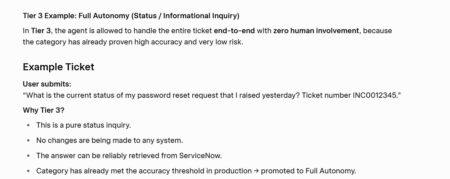Viewport: 450px width, 179px height.
Task: Click the bullet dot before Category line
Action: coord(28,171)
